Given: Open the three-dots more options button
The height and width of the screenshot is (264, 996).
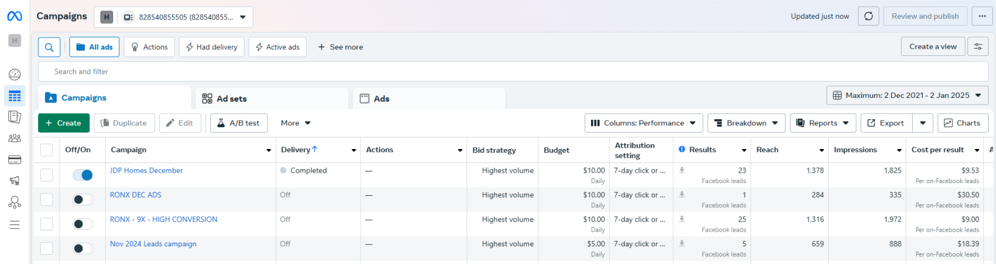Looking at the screenshot, I should [982, 16].
